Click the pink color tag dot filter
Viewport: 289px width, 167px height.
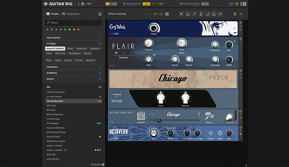(x=47, y=29)
